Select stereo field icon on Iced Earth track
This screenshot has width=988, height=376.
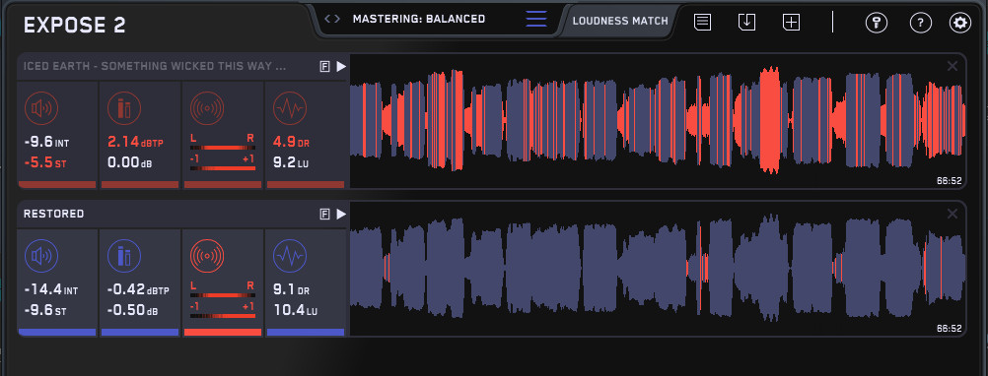tap(207, 109)
